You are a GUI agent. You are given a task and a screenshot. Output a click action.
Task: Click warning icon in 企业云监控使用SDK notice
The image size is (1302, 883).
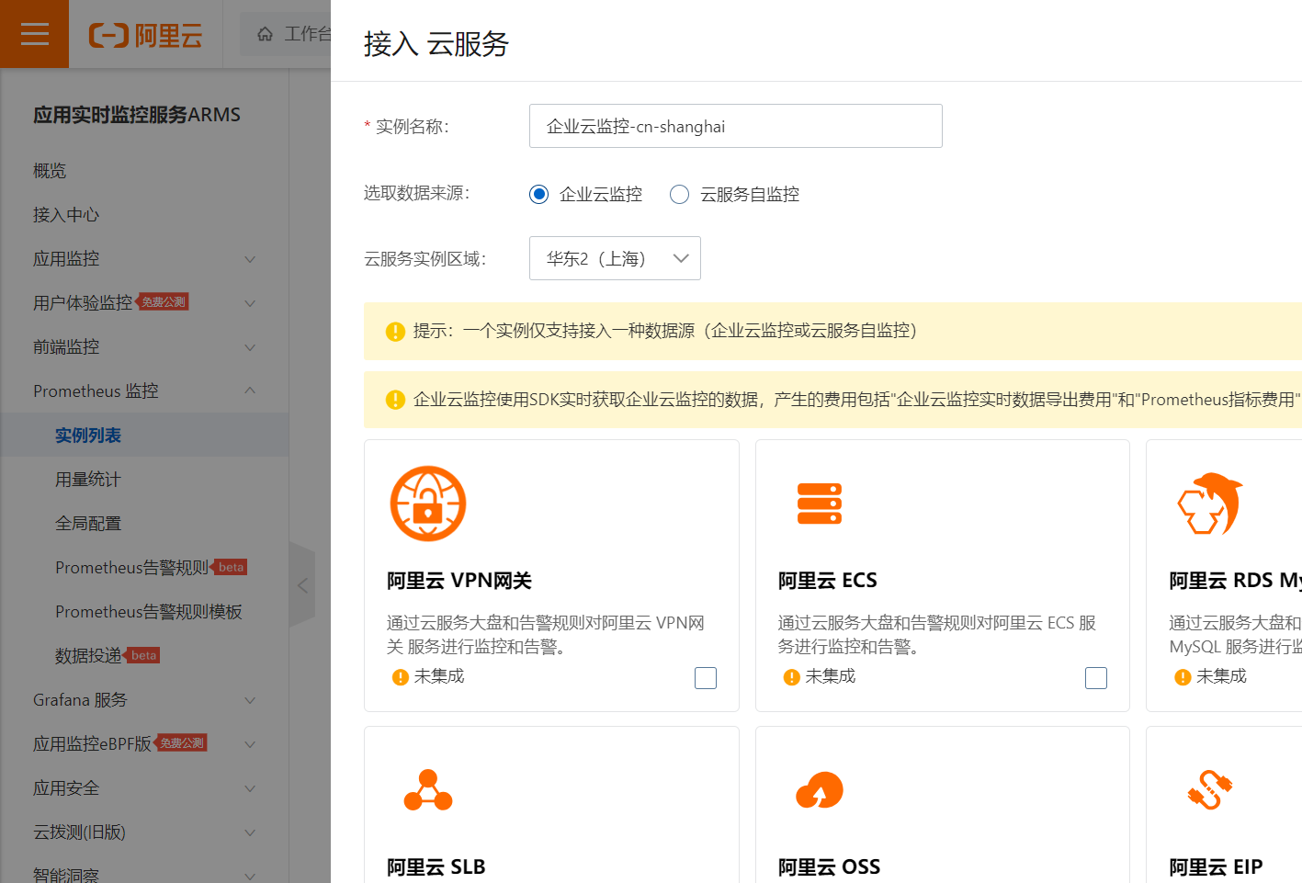coord(395,400)
